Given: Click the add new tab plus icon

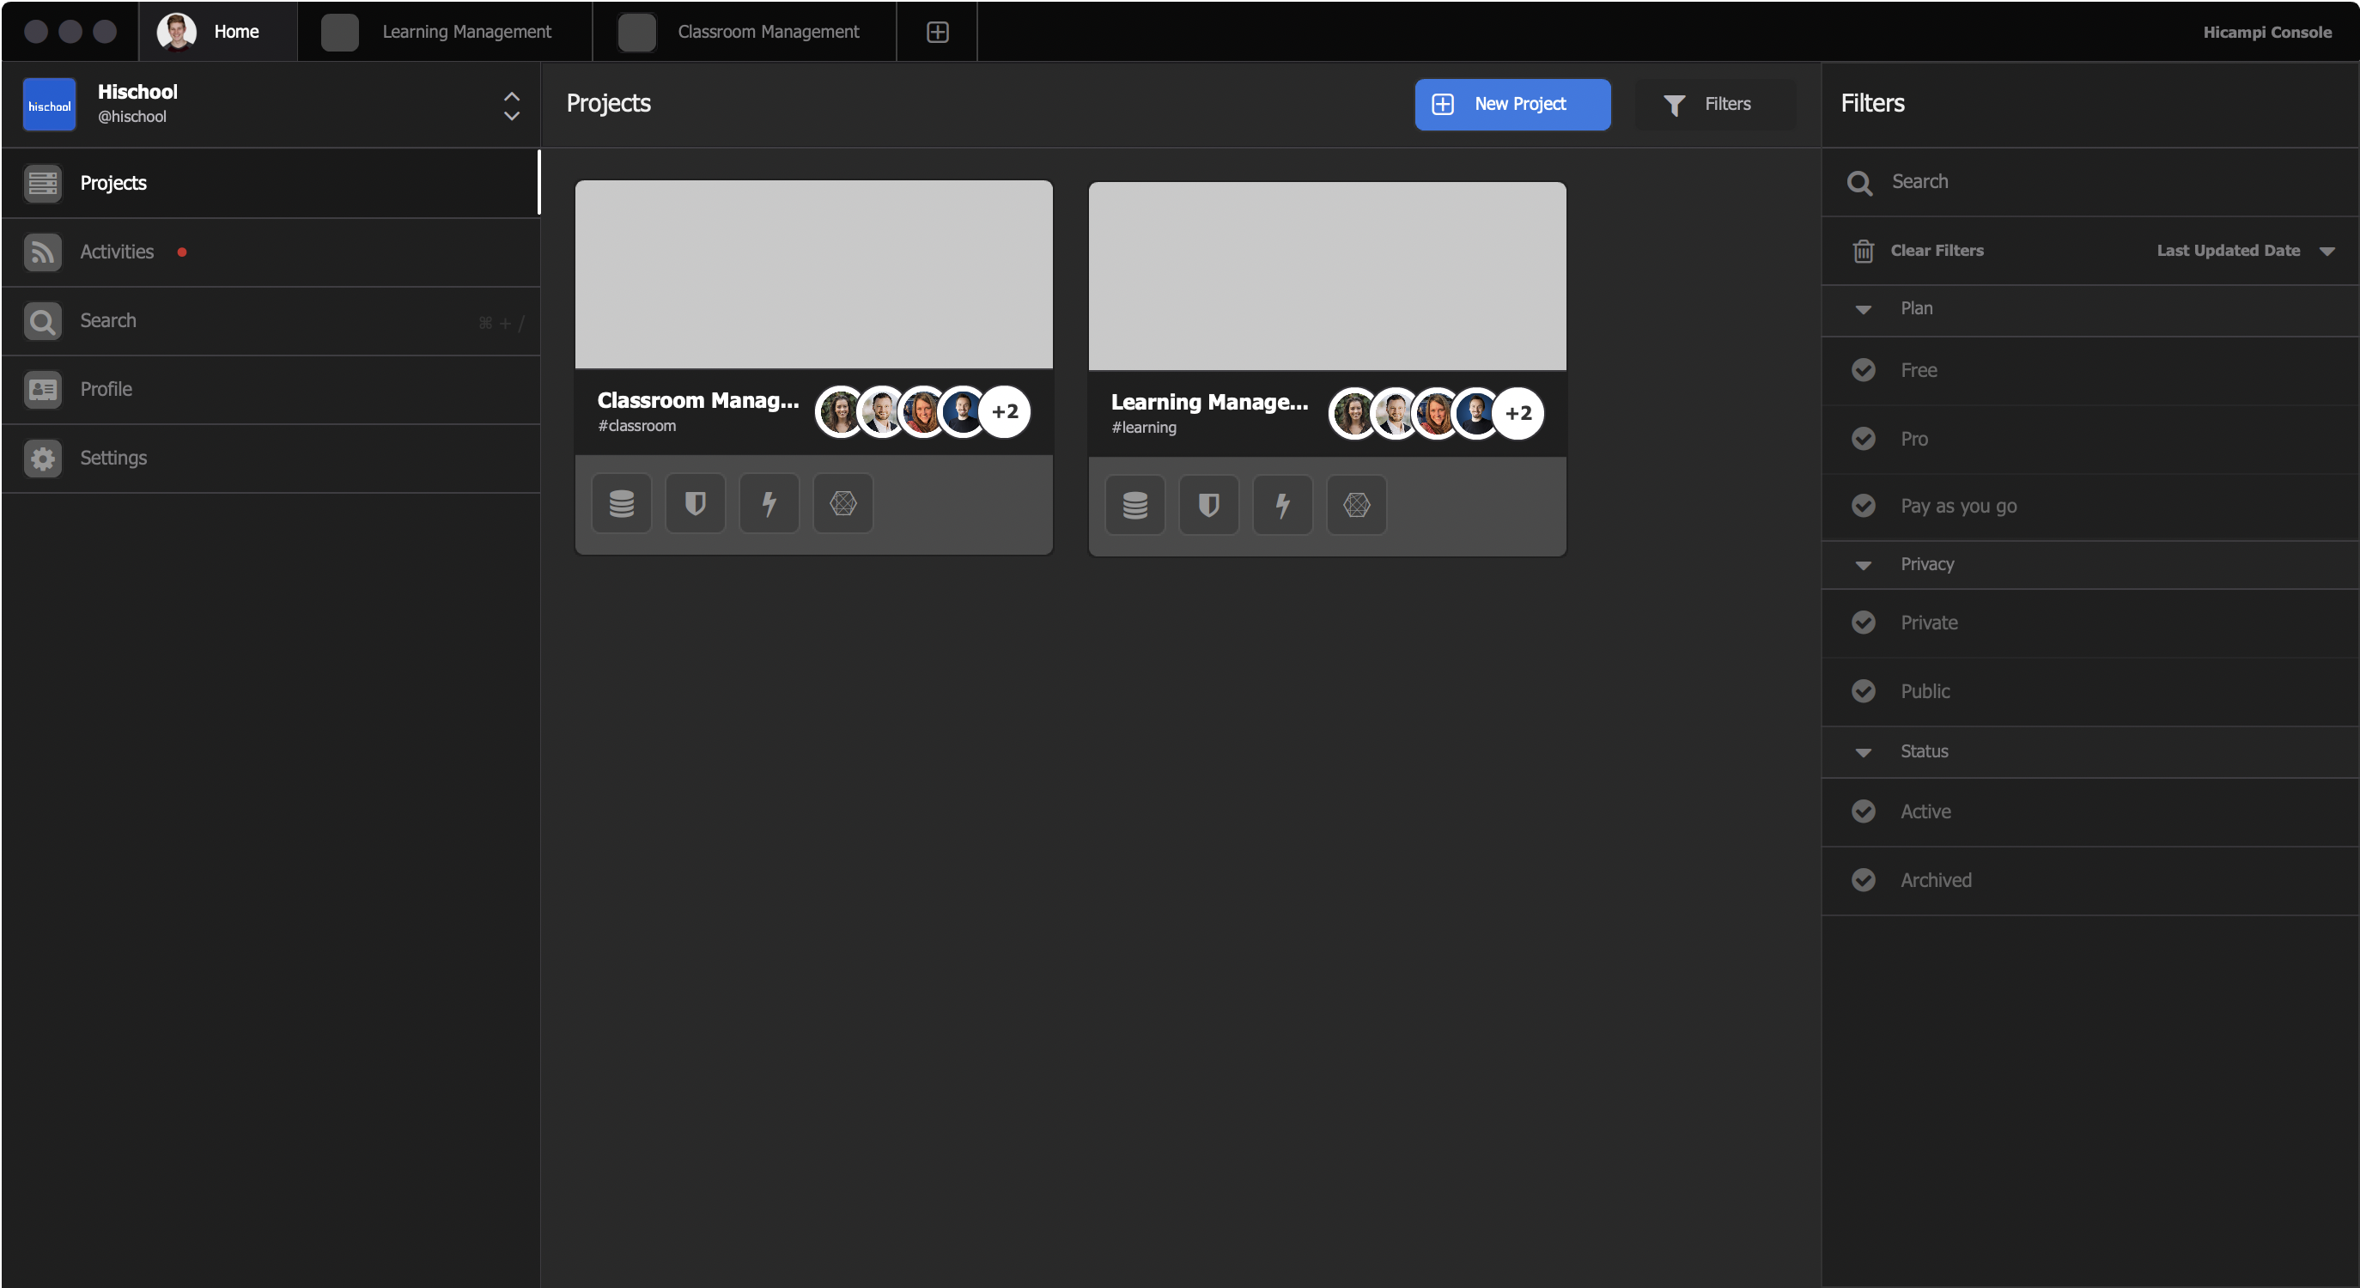Looking at the screenshot, I should tap(937, 32).
